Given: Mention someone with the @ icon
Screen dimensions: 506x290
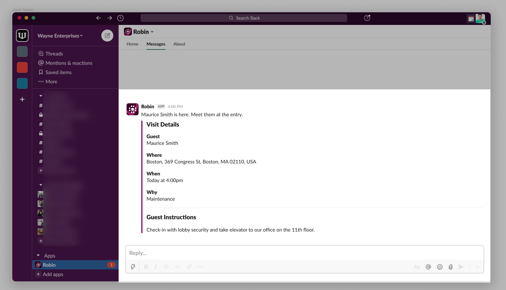Looking at the screenshot, I should 428,267.
